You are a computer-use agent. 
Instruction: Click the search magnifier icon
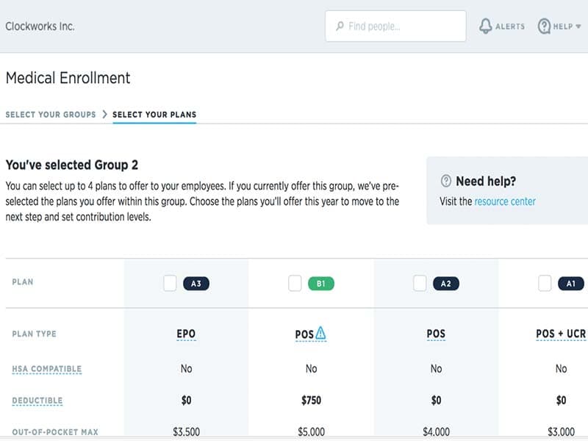pos(340,26)
